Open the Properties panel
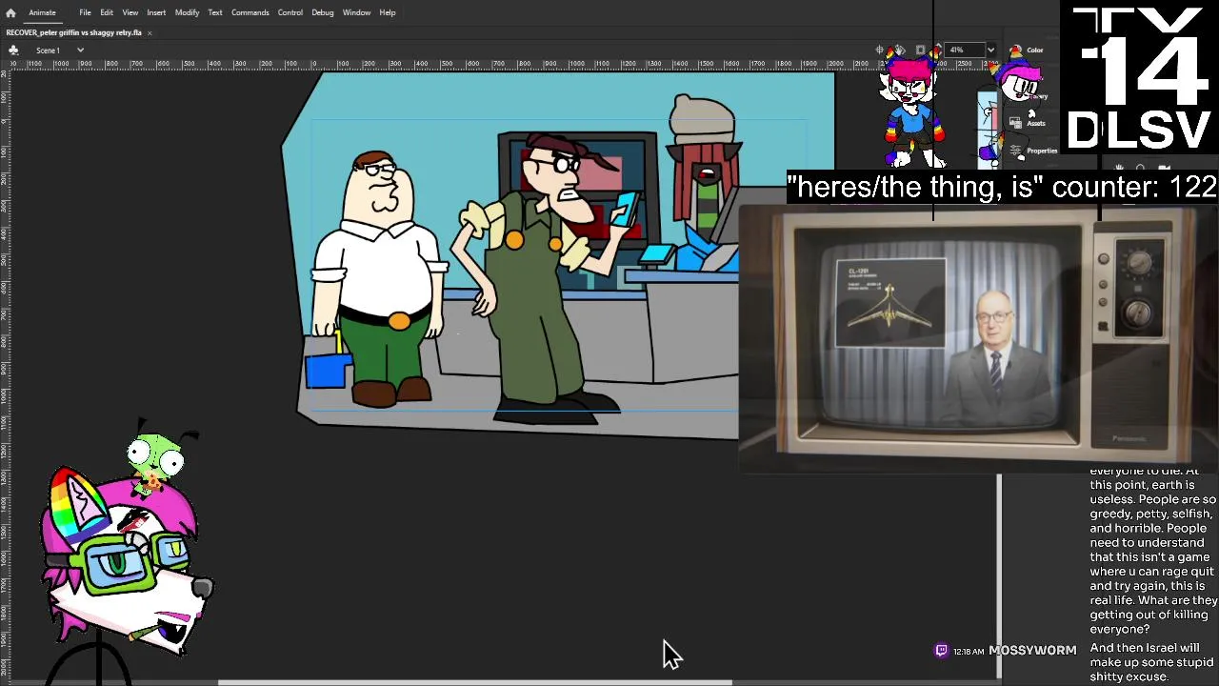Screen dimensions: 1219x686 (1034, 151)
